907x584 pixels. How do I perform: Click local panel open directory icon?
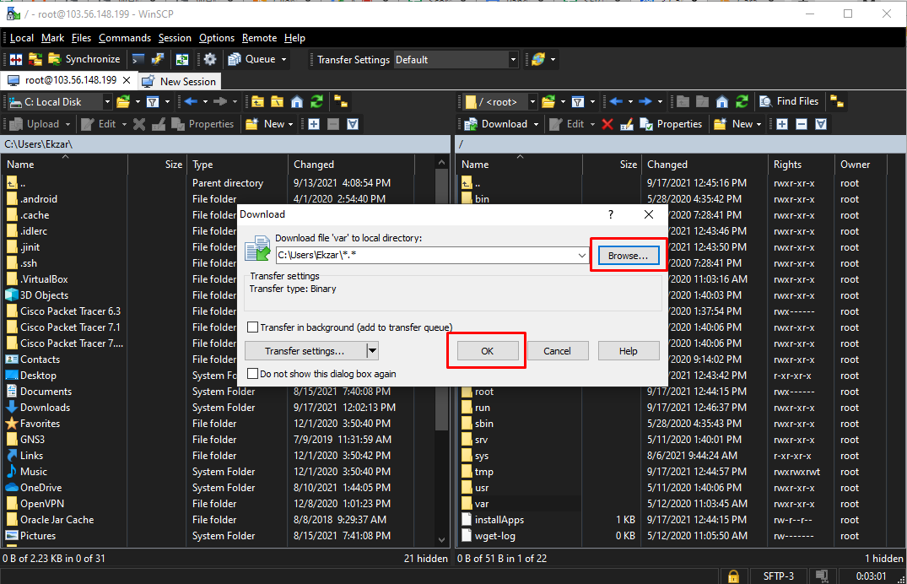(x=123, y=102)
